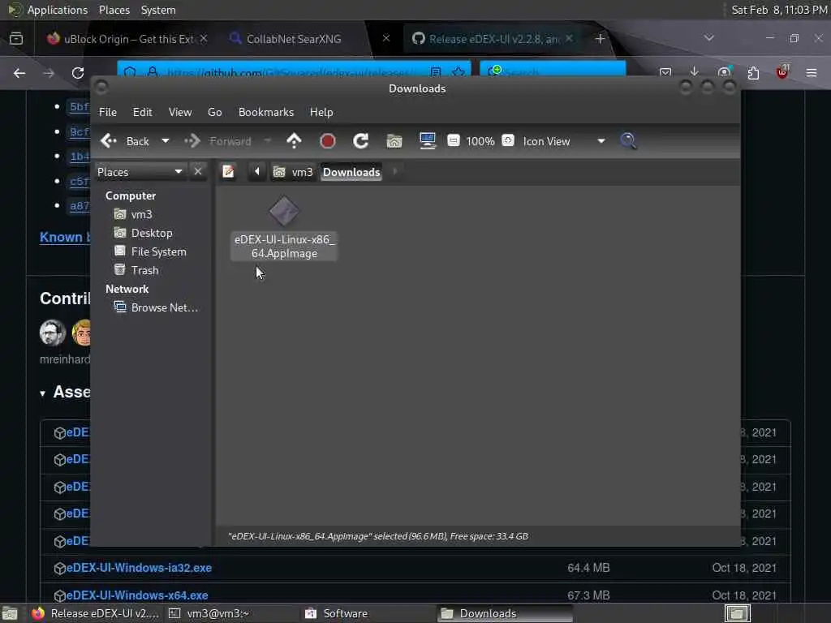Switch to CollabNet SearXNG browser tab
831x623 pixels.
click(x=294, y=39)
